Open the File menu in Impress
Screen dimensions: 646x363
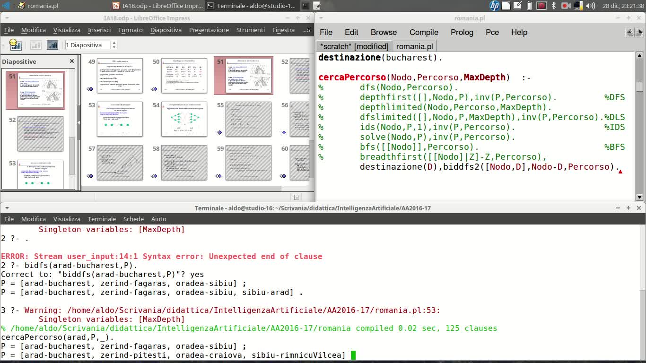[x=9, y=30]
